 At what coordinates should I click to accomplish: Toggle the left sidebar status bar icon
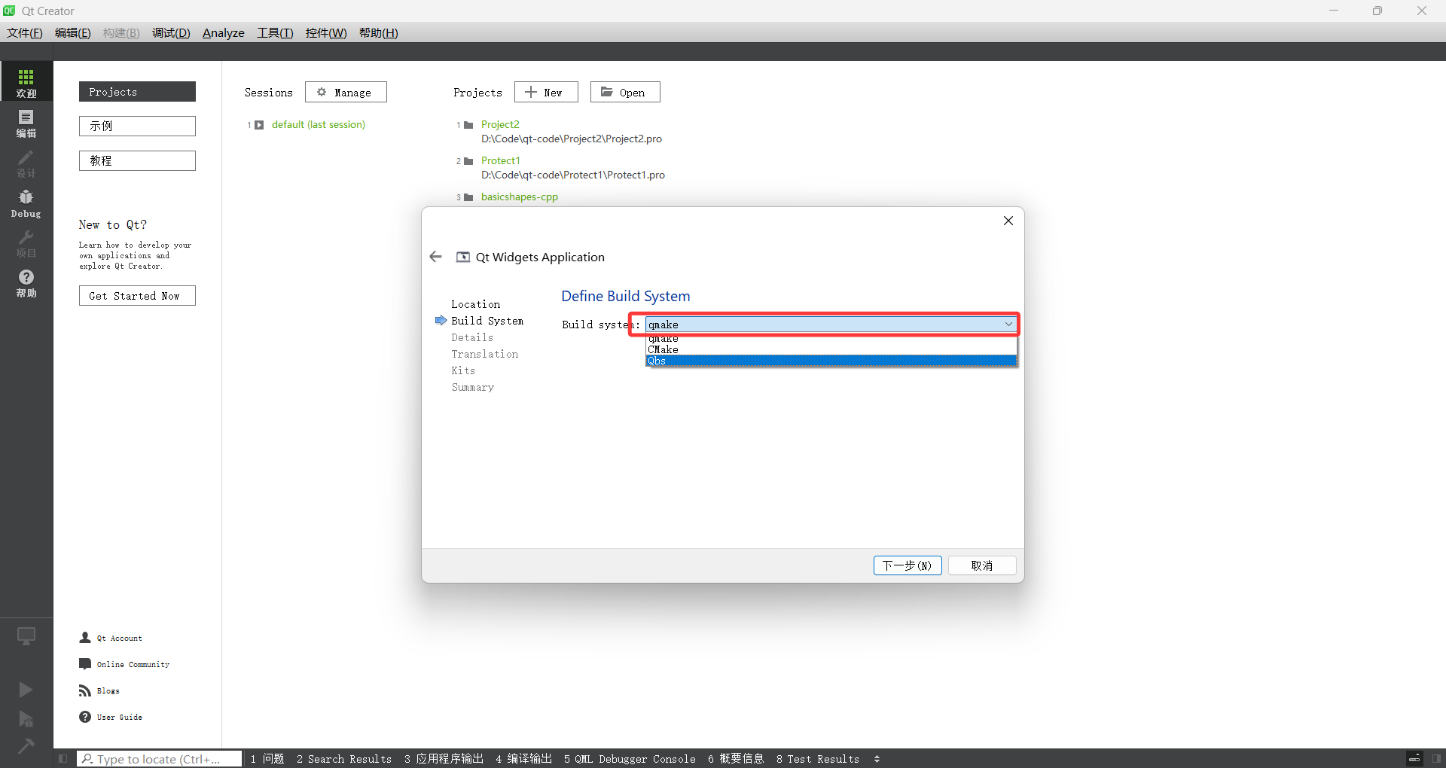pyautogui.click(x=63, y=759)
